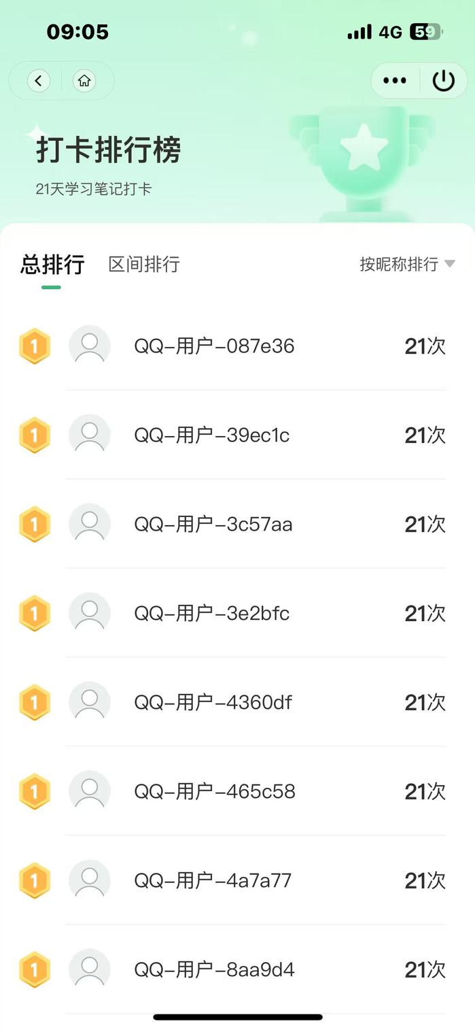The width and height of the screenshot is (475, 1030).
Task: Tap the 打卡排行榜 page title
Action: click(108, 150)
